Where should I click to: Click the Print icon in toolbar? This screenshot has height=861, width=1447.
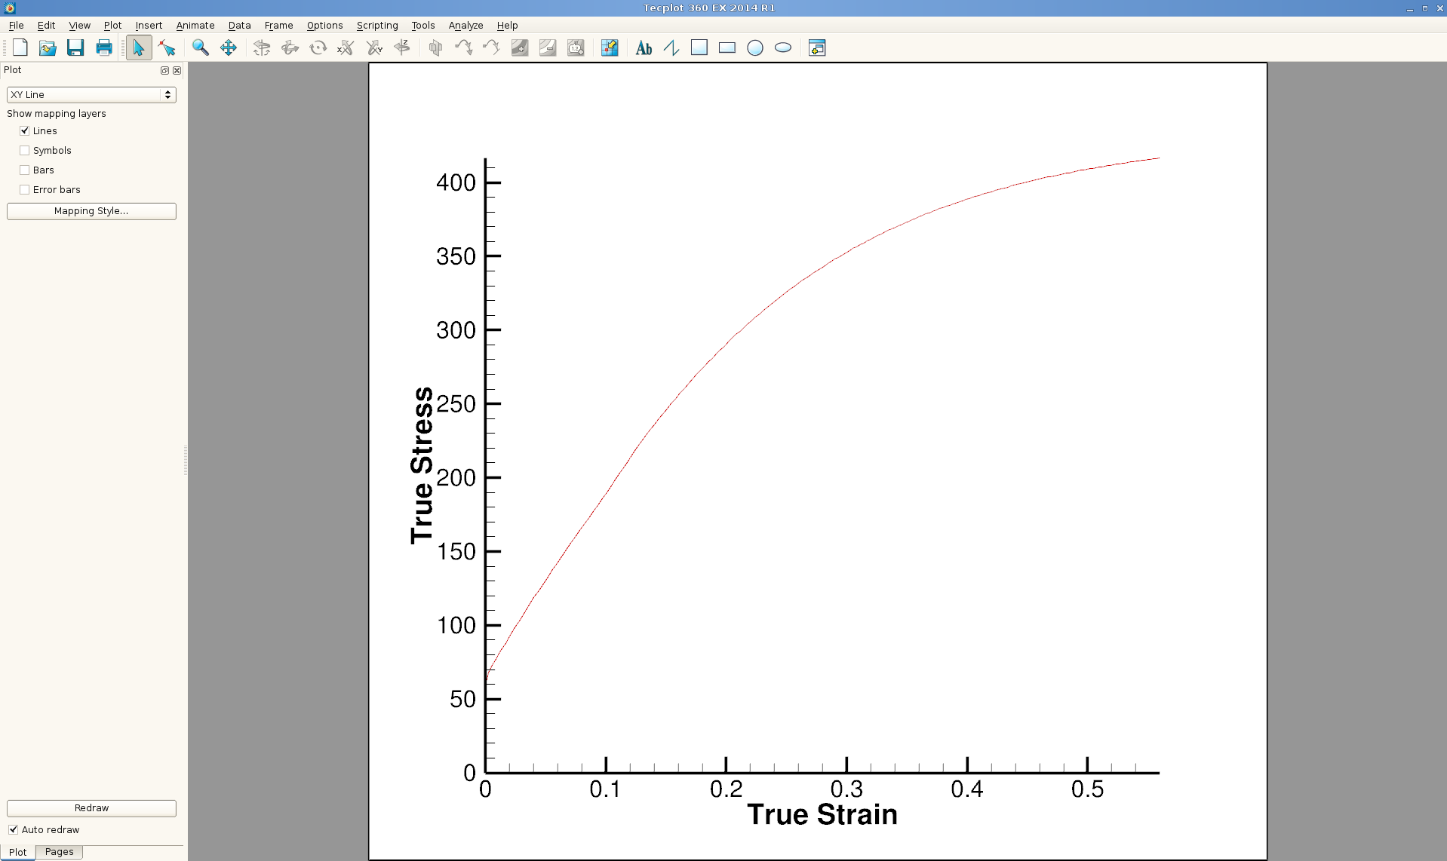pos(104,47)
